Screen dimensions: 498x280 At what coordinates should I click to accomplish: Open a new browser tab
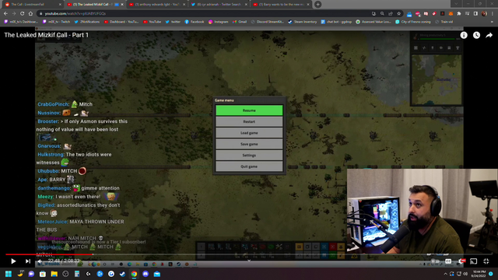318,5
